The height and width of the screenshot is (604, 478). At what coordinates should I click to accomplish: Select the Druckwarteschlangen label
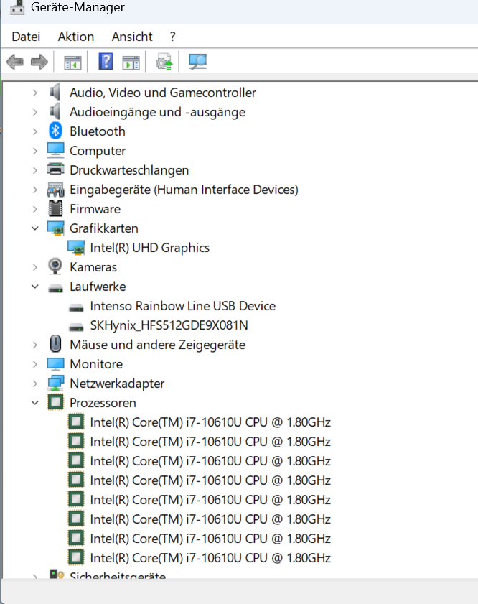click(129, 170)
